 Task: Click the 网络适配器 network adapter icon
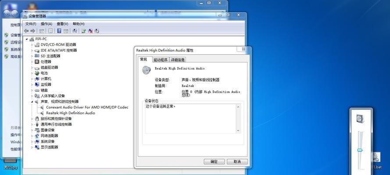(x=37, y=136)
